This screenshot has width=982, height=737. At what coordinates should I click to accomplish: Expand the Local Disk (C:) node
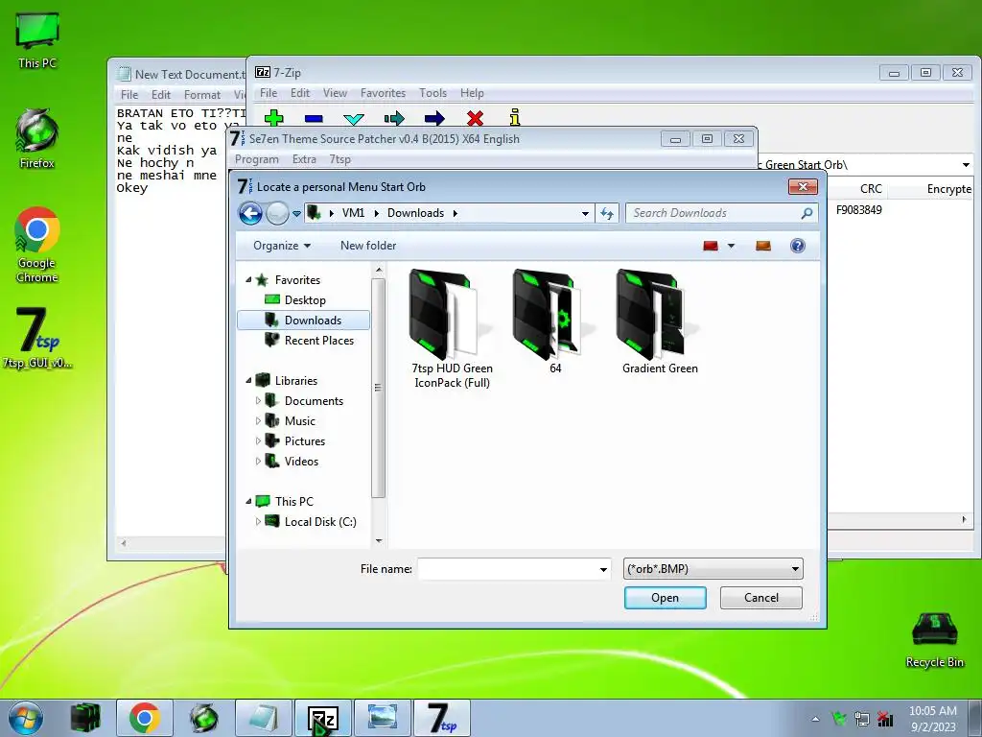pyautogui.click(x=258, y=521)
